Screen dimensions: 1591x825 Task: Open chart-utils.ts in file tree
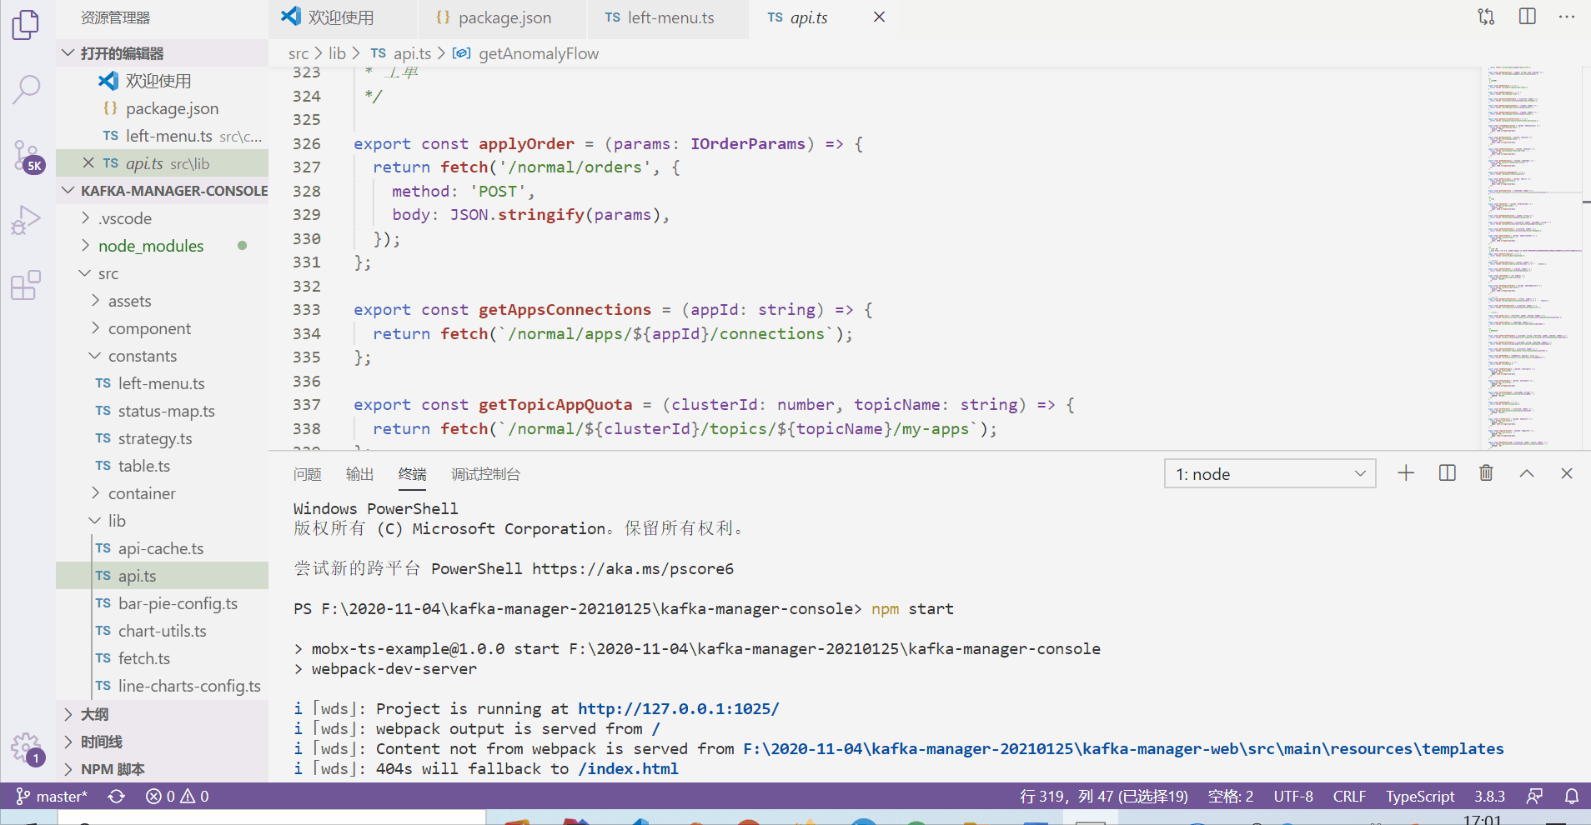tap(163, 631)
